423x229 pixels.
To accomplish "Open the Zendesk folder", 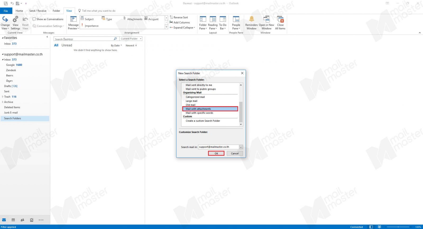I will 11,70.
